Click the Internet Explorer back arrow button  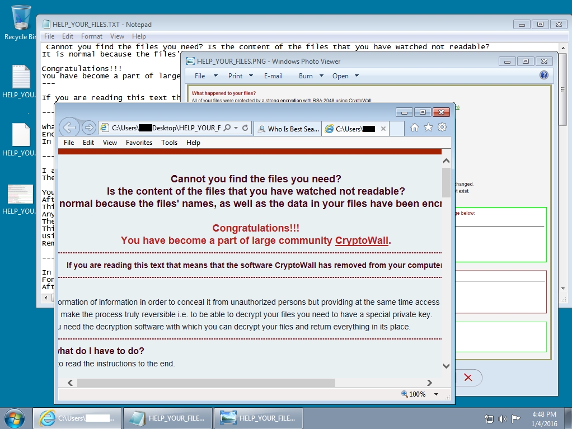coord(69,128)
